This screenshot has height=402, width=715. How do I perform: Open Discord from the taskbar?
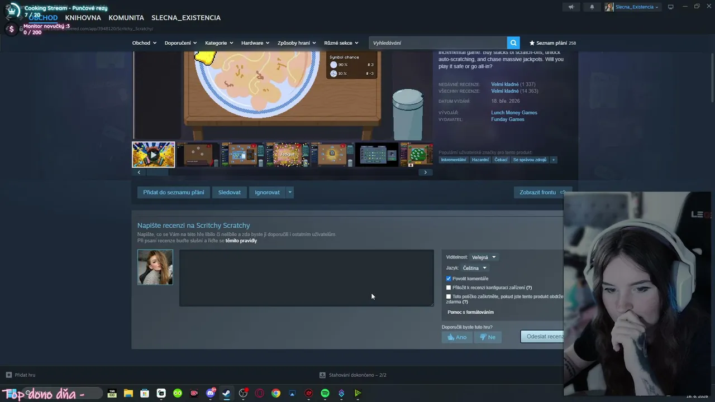click(x=211, y=393)
